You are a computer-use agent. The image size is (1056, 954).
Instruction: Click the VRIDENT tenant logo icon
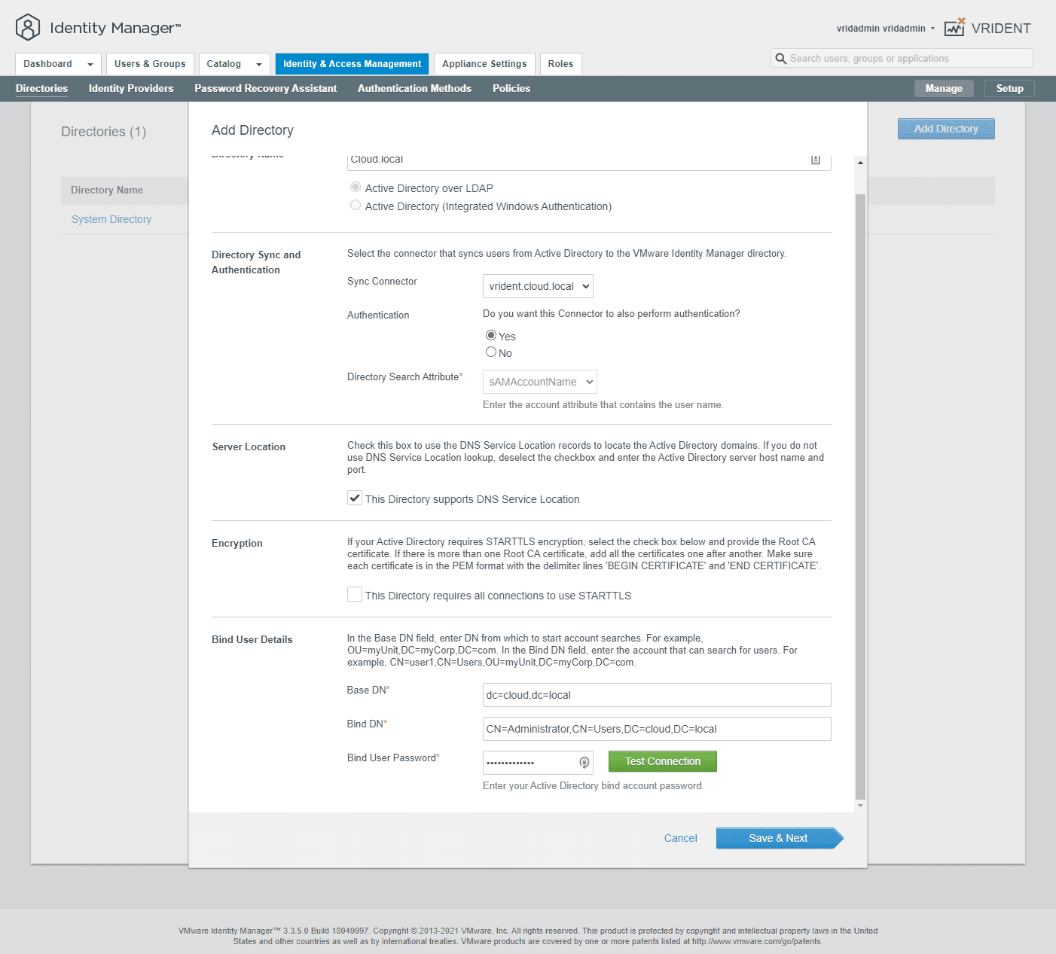click(955, 27)
